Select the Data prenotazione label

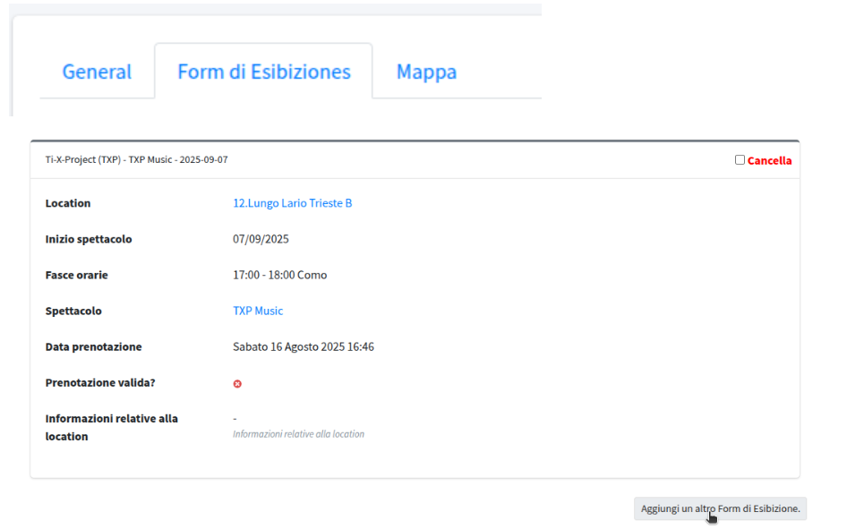(93, 346)
